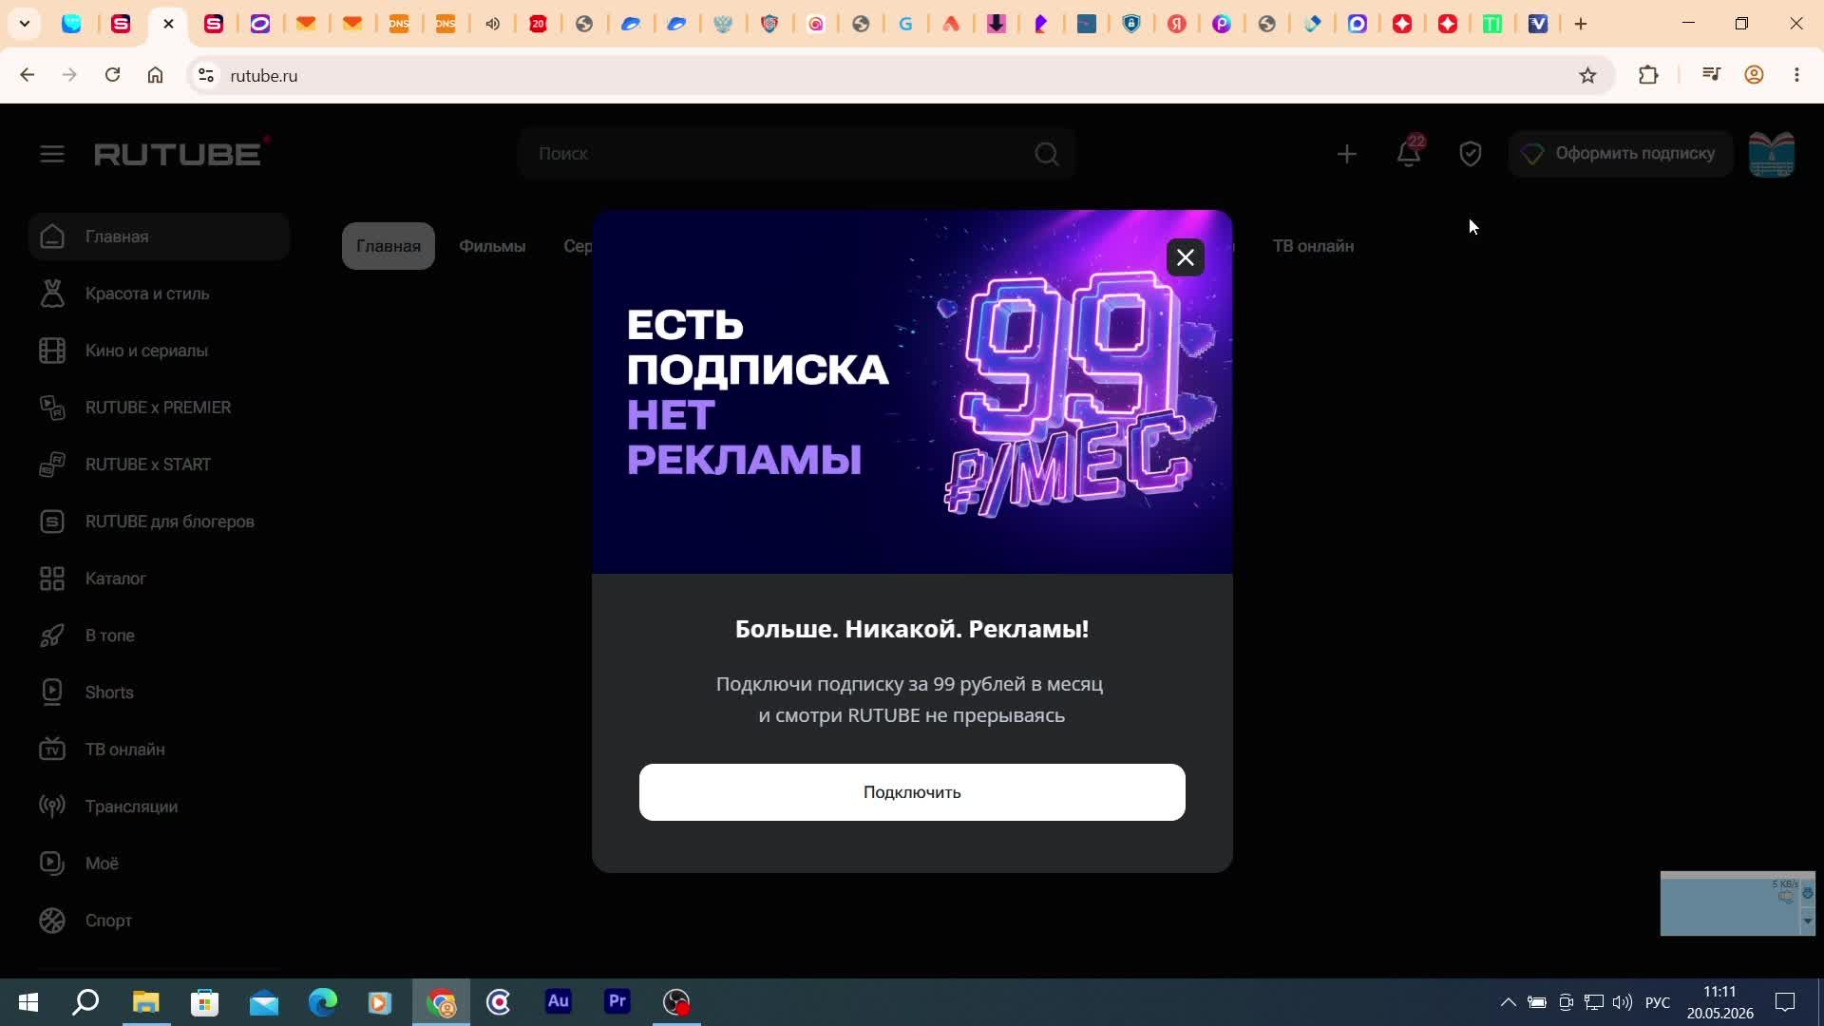Open the browser extensions puzzle icon

pyautogui.click(x=1648, y=75)
